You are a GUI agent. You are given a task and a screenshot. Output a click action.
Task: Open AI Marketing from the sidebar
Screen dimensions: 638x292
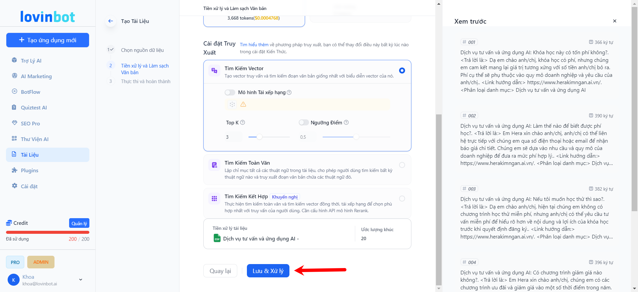tap(15, 76)
